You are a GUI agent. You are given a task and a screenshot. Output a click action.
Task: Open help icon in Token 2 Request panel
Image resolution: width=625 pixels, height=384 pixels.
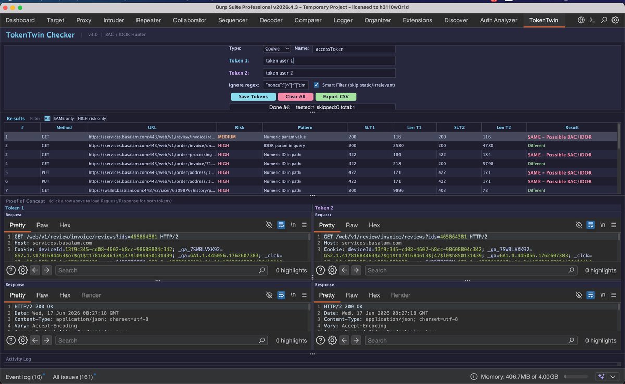click(x=320, y=270)
